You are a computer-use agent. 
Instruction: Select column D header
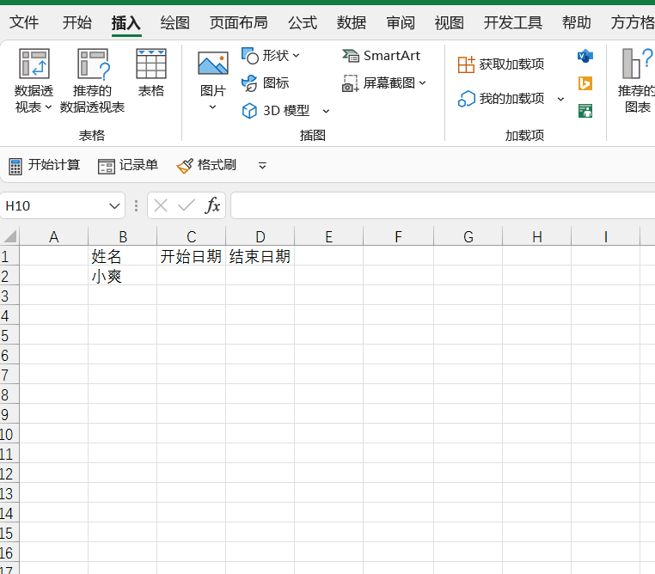pyautogui.click(x=260, y=236)
